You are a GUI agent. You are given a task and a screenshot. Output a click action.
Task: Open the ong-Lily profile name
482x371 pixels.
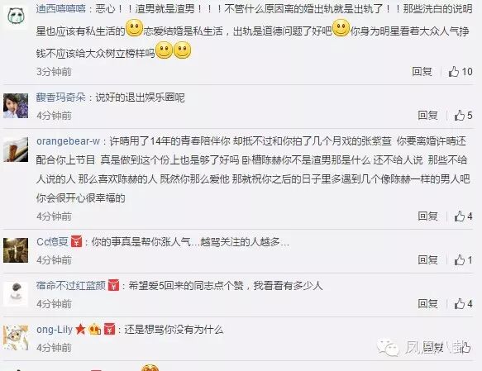[55, 330]
